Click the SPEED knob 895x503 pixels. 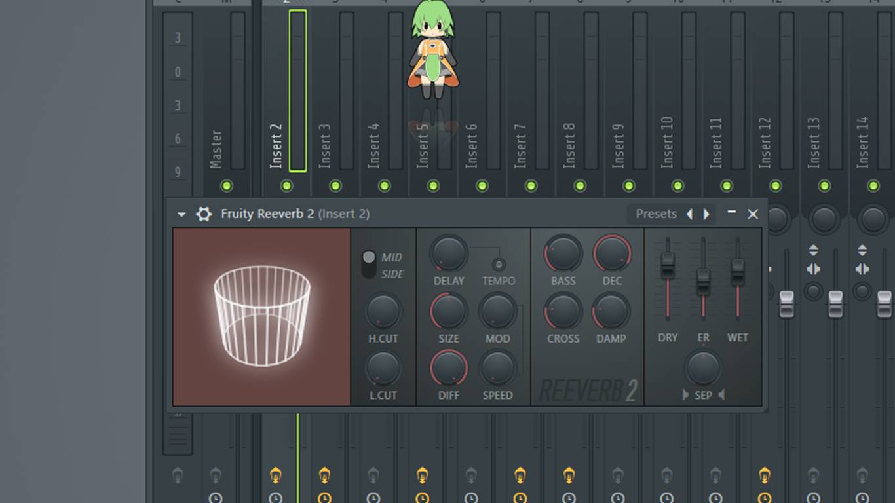[x=497, y=368]
